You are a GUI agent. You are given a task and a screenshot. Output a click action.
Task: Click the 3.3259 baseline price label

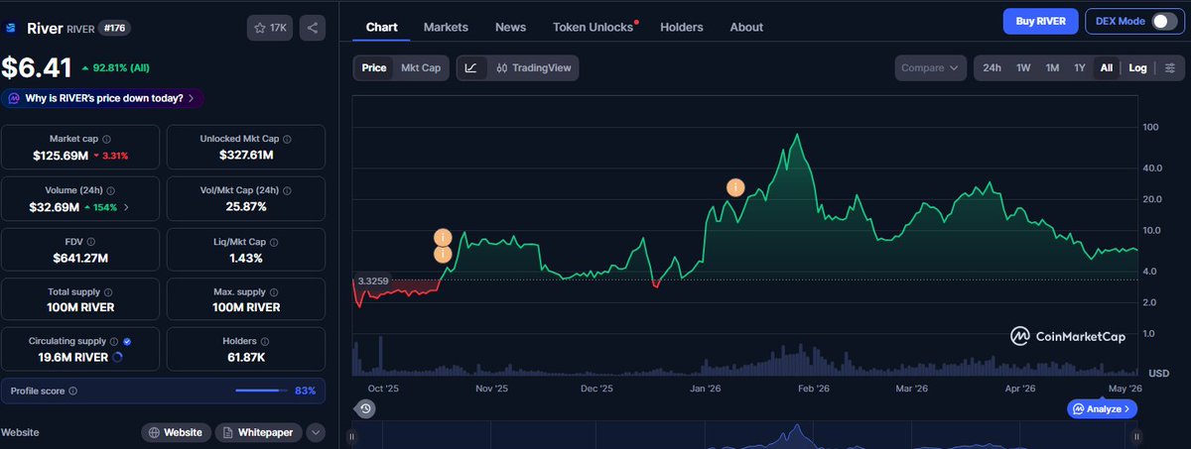coord(372,281)
